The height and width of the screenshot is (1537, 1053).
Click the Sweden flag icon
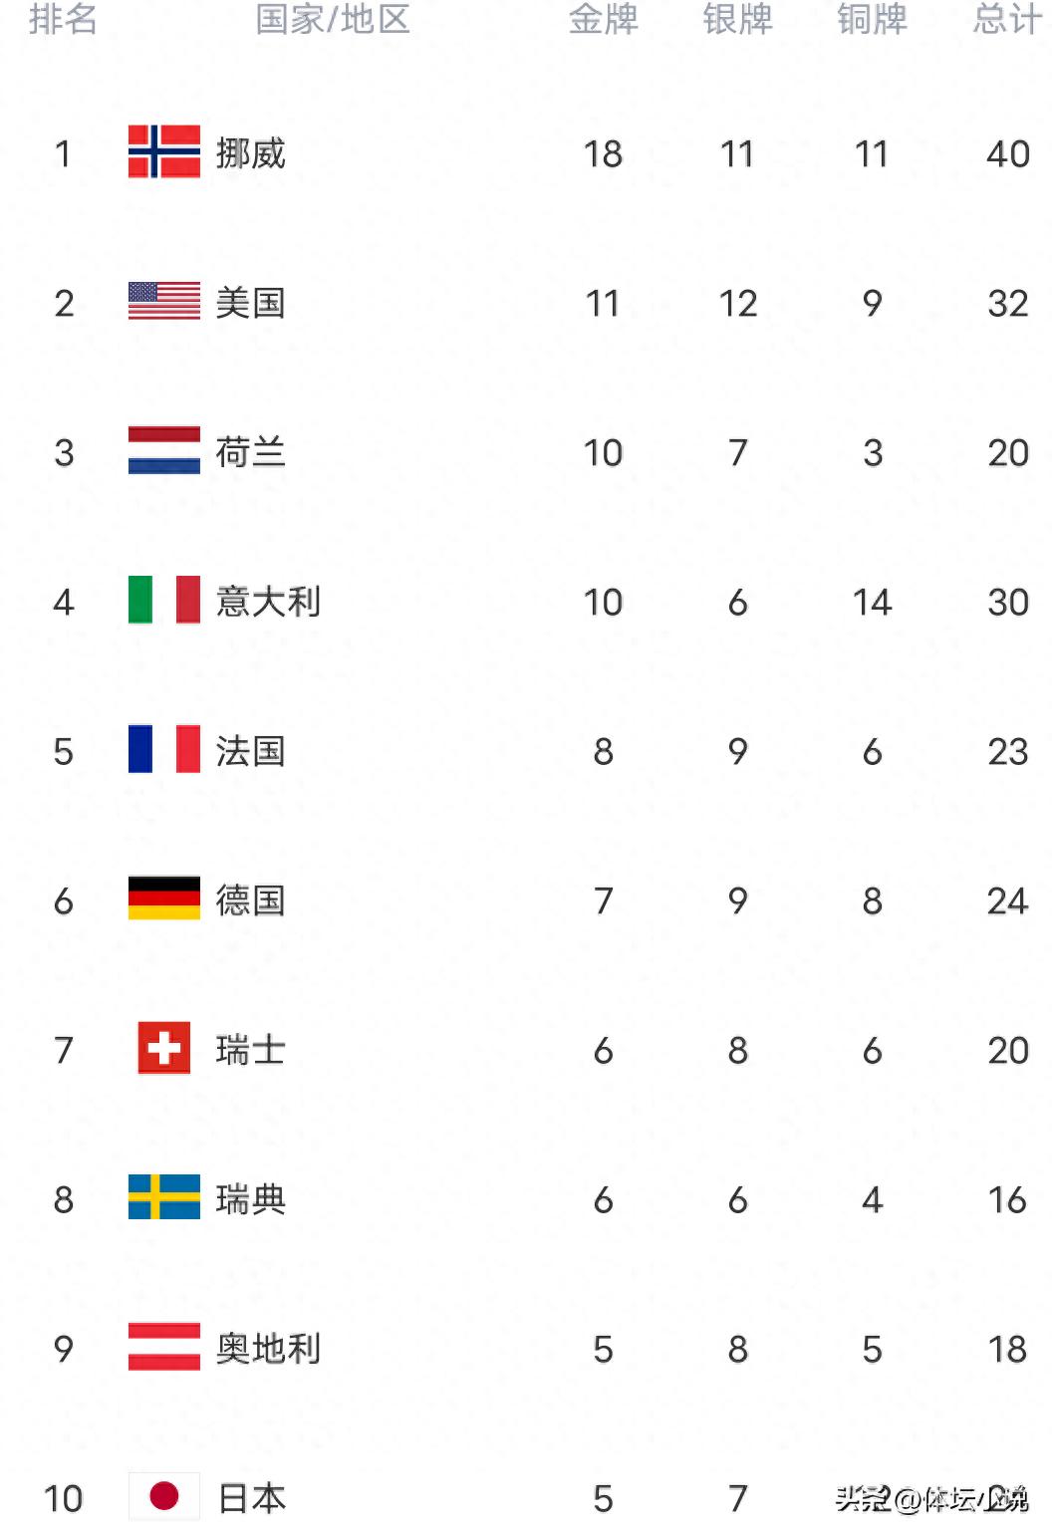[x=164, y=1198]
